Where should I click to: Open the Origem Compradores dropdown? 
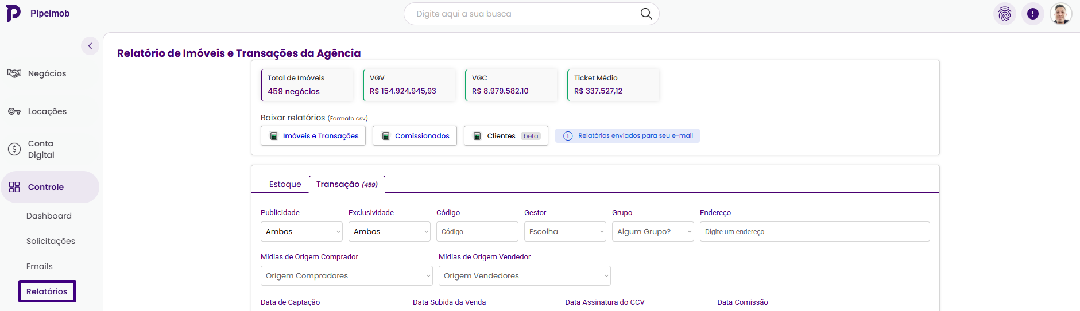[347, 276]
